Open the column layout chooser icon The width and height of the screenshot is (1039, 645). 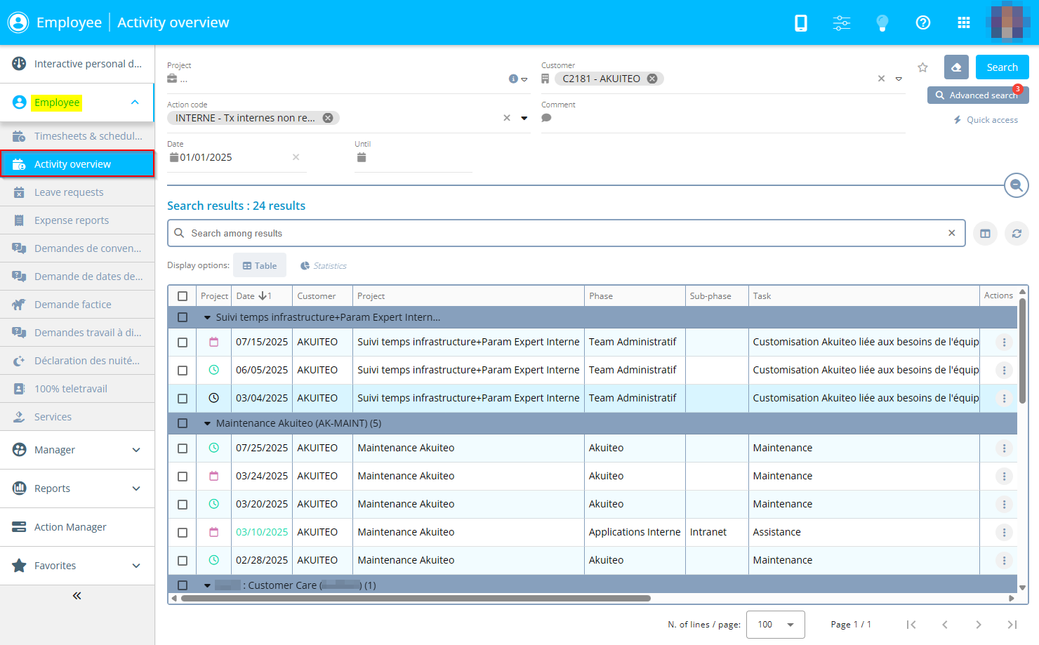pos(985,234)
